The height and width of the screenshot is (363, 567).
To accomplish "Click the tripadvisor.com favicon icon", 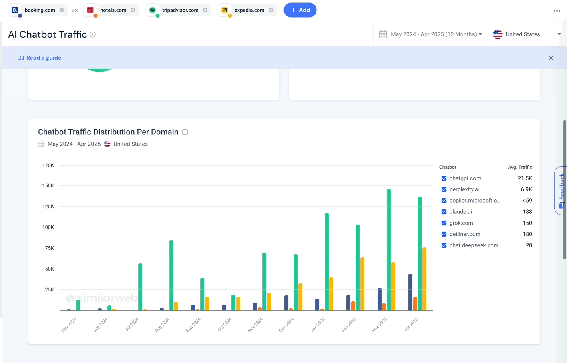I will pyautogui.click(x=153, y=10).
